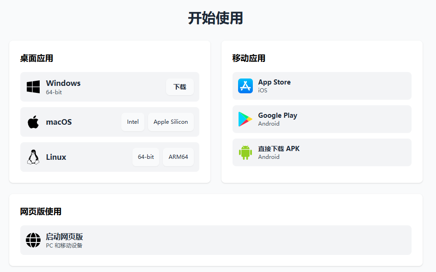Choose the Linux 64-bit download
Image resolution: width=436 pixels, height=272 pixels.
click(146, 157)
